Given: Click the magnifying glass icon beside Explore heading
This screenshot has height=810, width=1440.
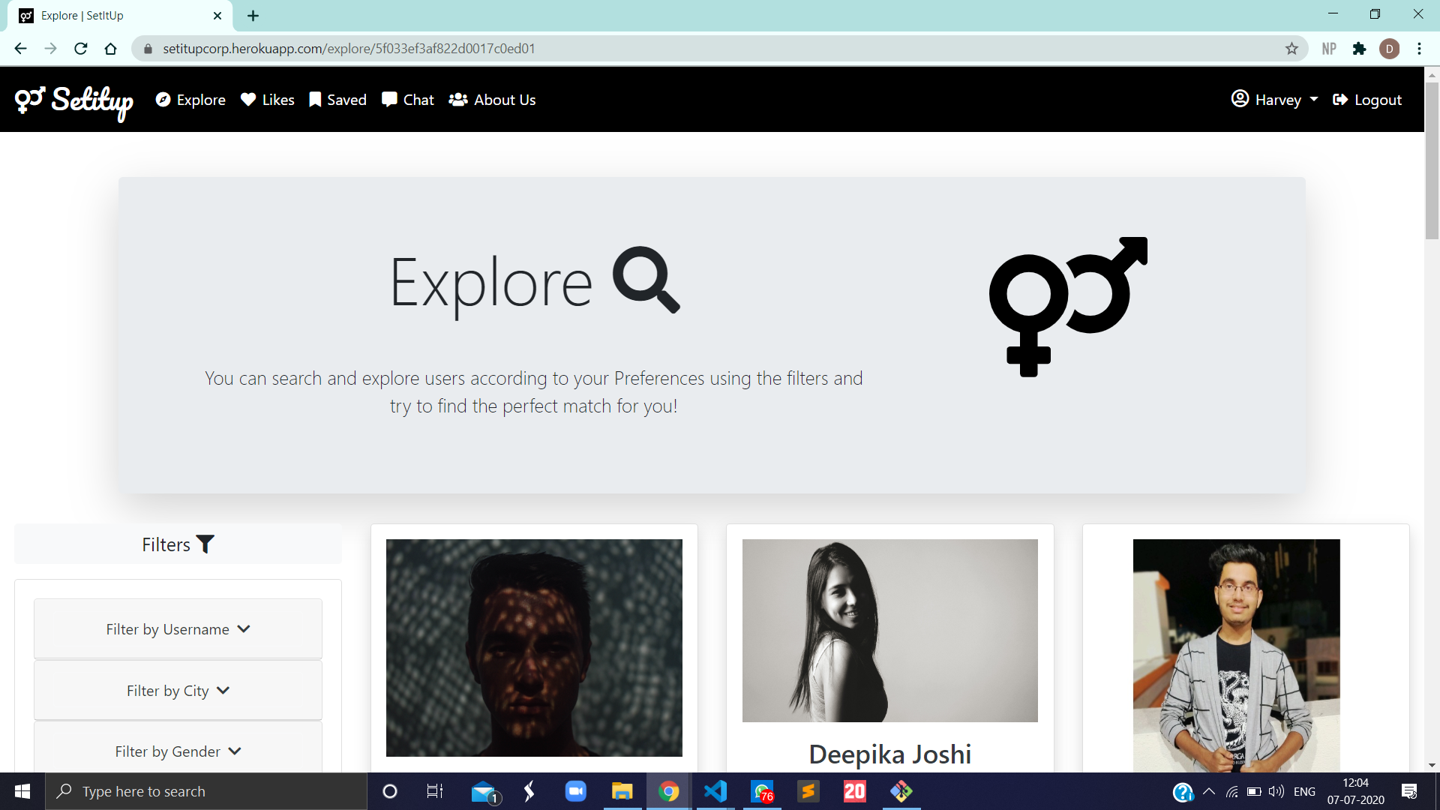Looking at the screenshot, I should click(x=646, y=280).
